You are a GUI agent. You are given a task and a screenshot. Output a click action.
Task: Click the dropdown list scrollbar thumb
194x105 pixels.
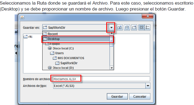(112, 41)
